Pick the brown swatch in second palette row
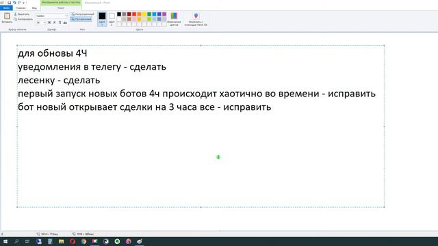 [x=129, y=19]
